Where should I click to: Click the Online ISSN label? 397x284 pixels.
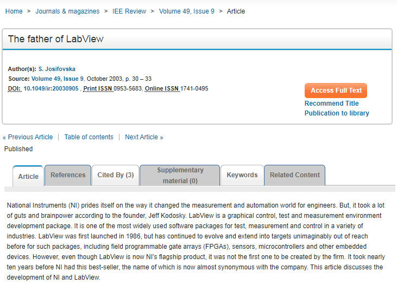tap(162, 89)
